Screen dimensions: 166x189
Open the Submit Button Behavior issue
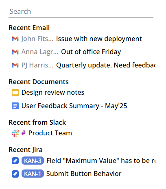[84, 174]
